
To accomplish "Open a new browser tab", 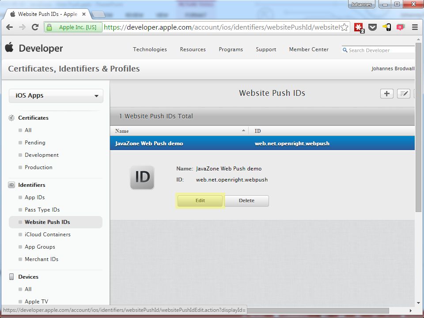I will tap(98, 14).
